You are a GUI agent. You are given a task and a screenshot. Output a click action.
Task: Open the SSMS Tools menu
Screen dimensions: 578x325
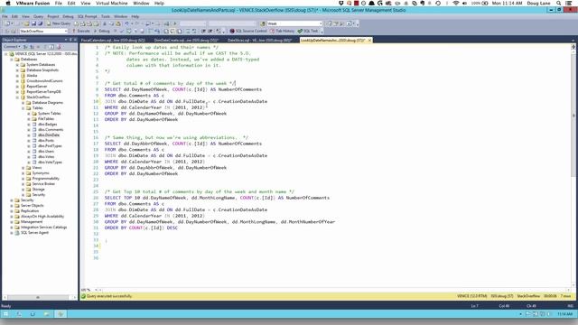tap(106, 16)
